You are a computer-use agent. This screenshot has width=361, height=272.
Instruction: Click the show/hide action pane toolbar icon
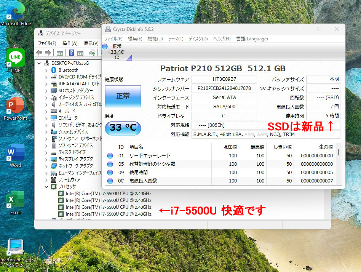(x=80, y=53)
